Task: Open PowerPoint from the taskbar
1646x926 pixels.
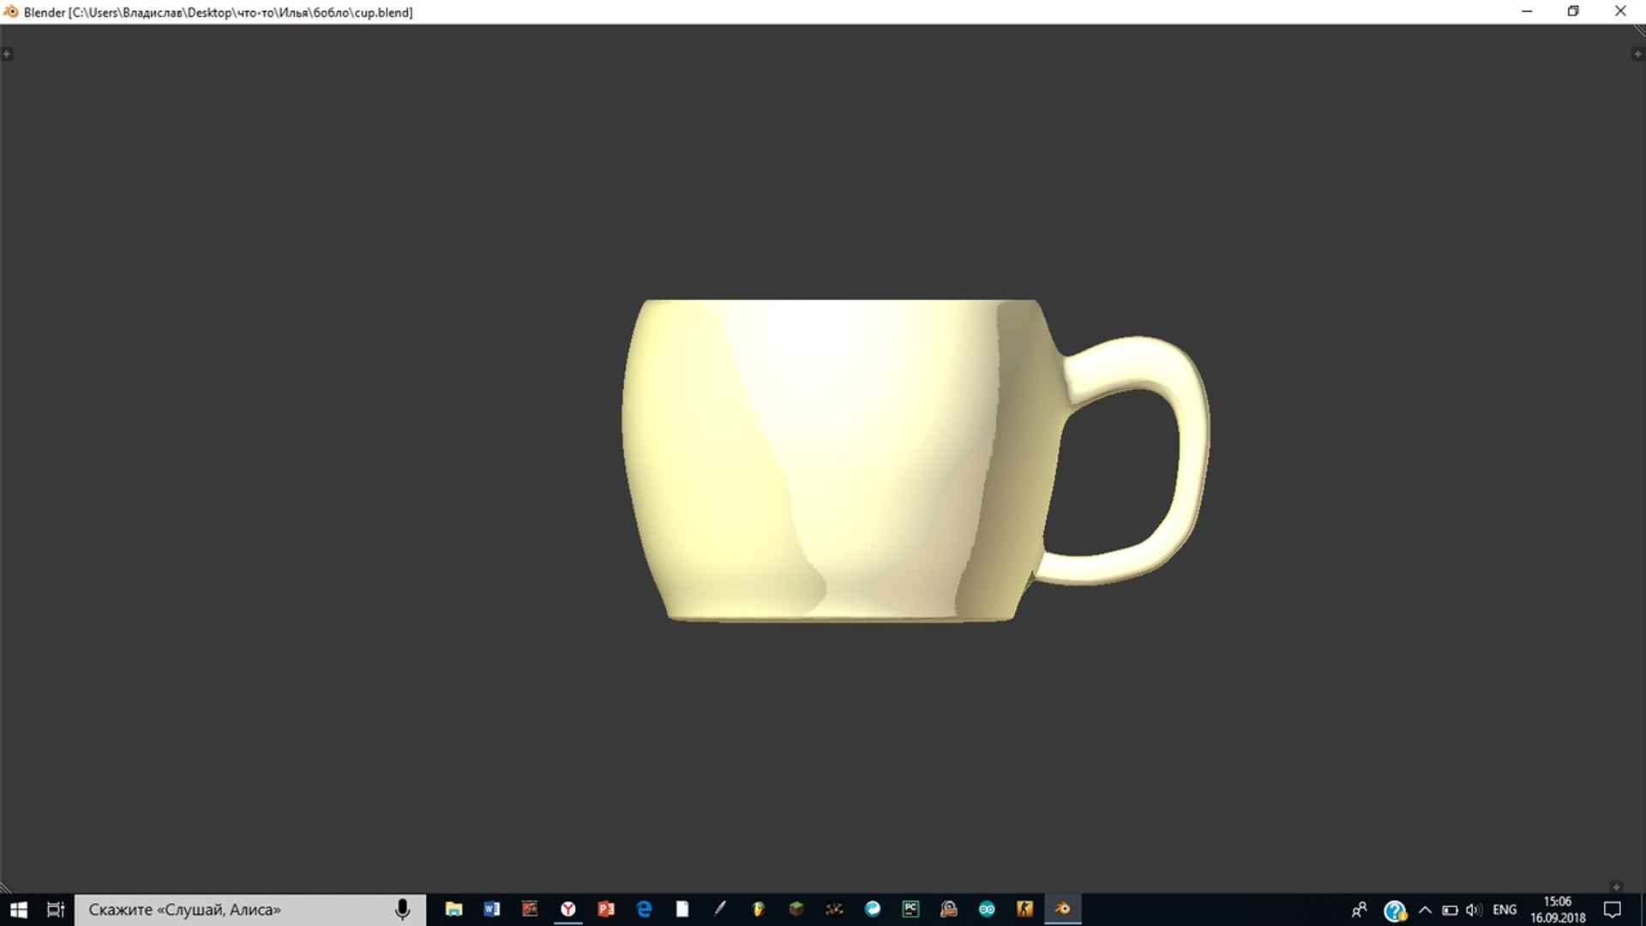Action: pyautogui.click(x=606, y=909)
